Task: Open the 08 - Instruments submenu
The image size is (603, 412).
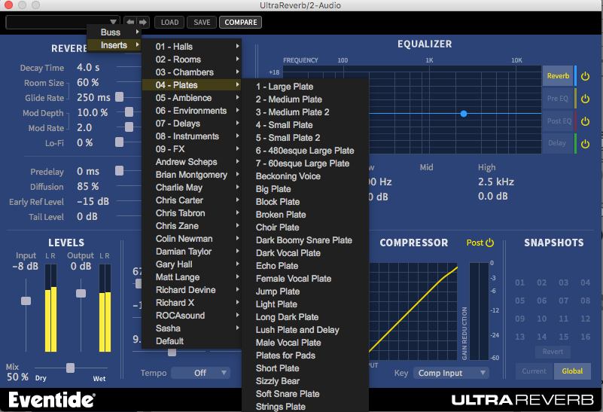Action: coord(191,136)
